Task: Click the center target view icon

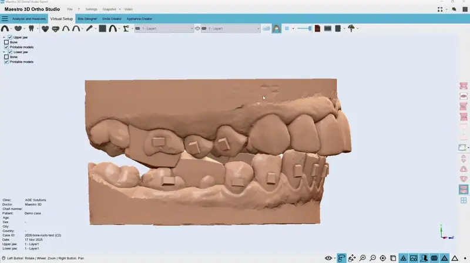Action: pos(383,258)
